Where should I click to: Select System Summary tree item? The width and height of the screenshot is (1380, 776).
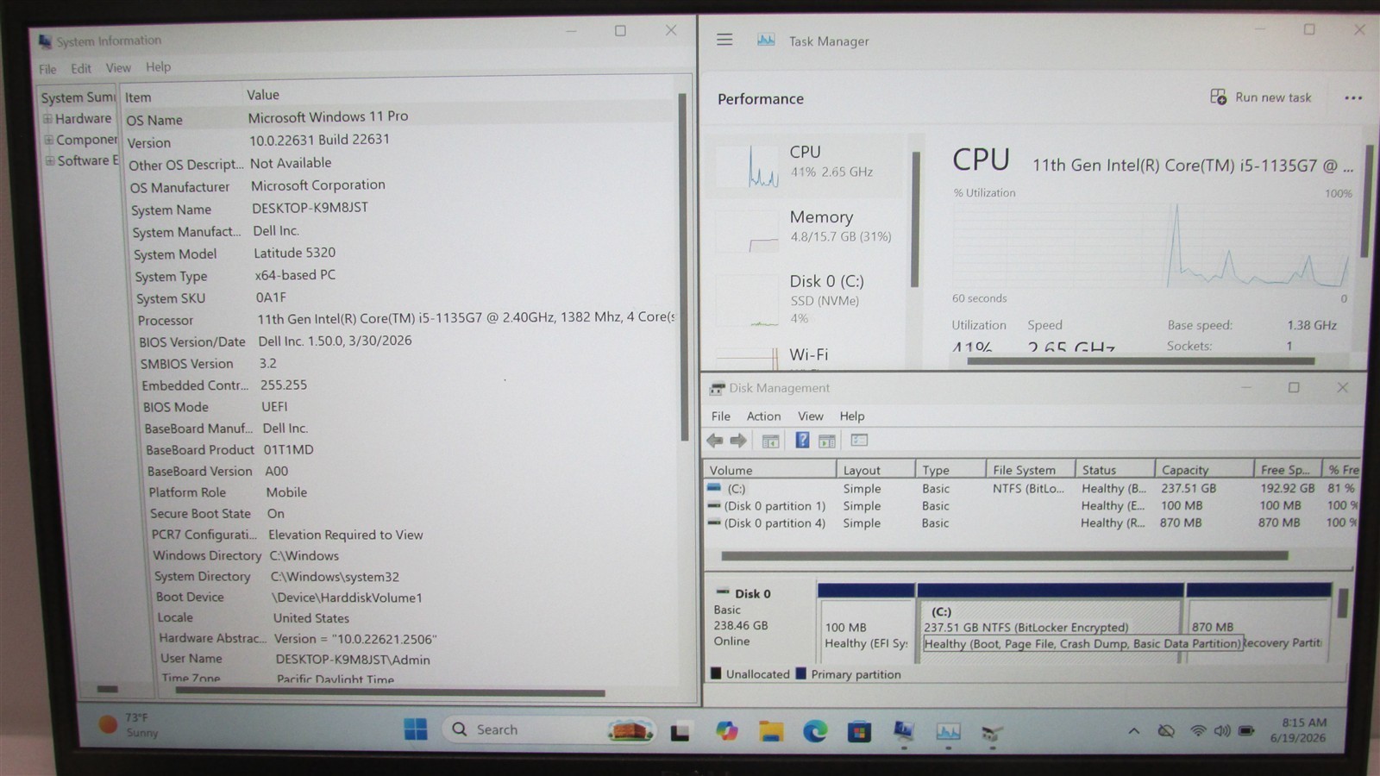pos(78,97)
